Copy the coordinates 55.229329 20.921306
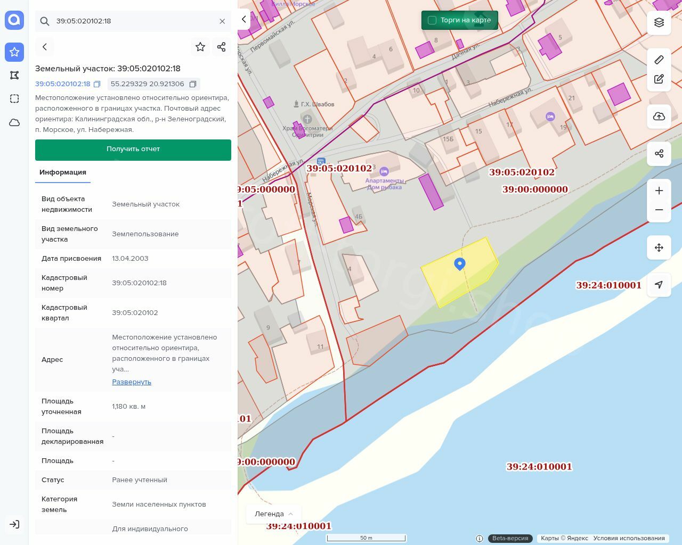 193,84
